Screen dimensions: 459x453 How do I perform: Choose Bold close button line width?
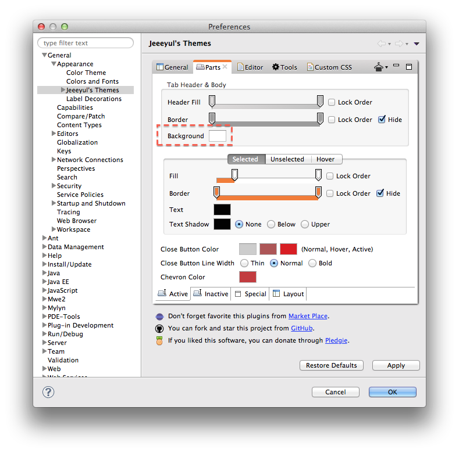312,263
